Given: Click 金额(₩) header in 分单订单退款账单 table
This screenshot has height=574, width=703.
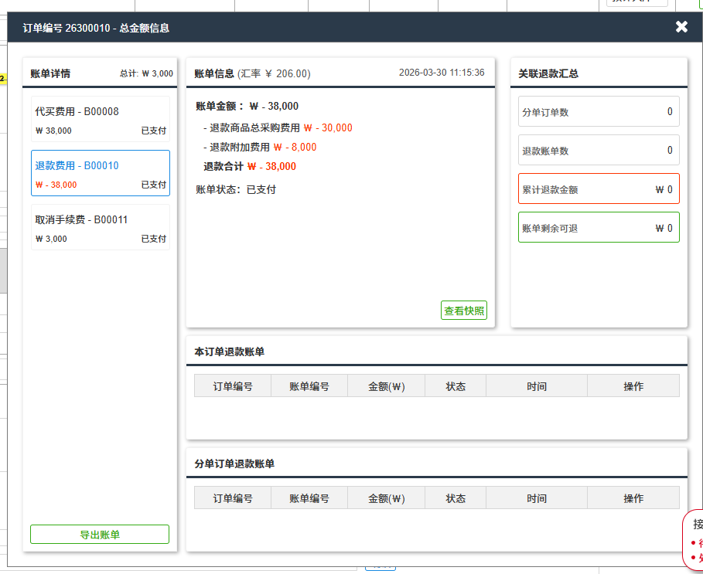Looking at the screenshot, I should (x=387, y=498).
